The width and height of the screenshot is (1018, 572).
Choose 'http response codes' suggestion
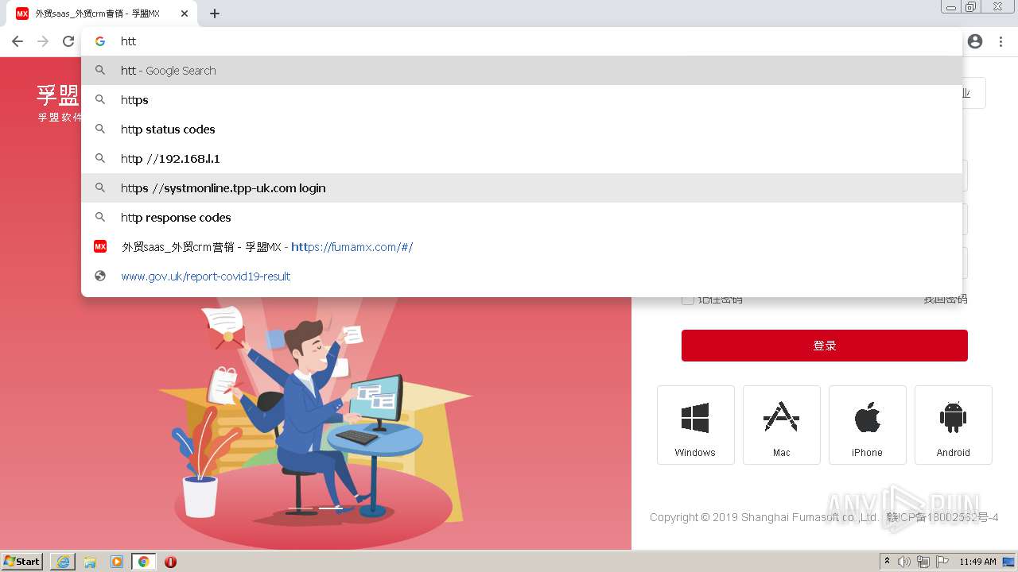522,218
